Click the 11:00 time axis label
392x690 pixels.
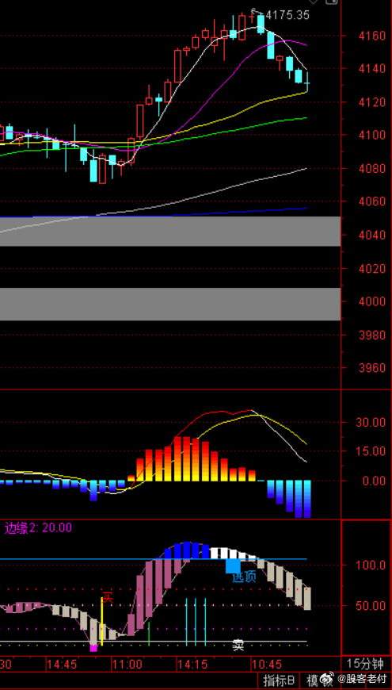click(127, 663)
